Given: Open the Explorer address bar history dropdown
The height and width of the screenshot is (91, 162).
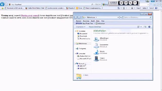Looking at the screenshot, I should coord(118,17).
